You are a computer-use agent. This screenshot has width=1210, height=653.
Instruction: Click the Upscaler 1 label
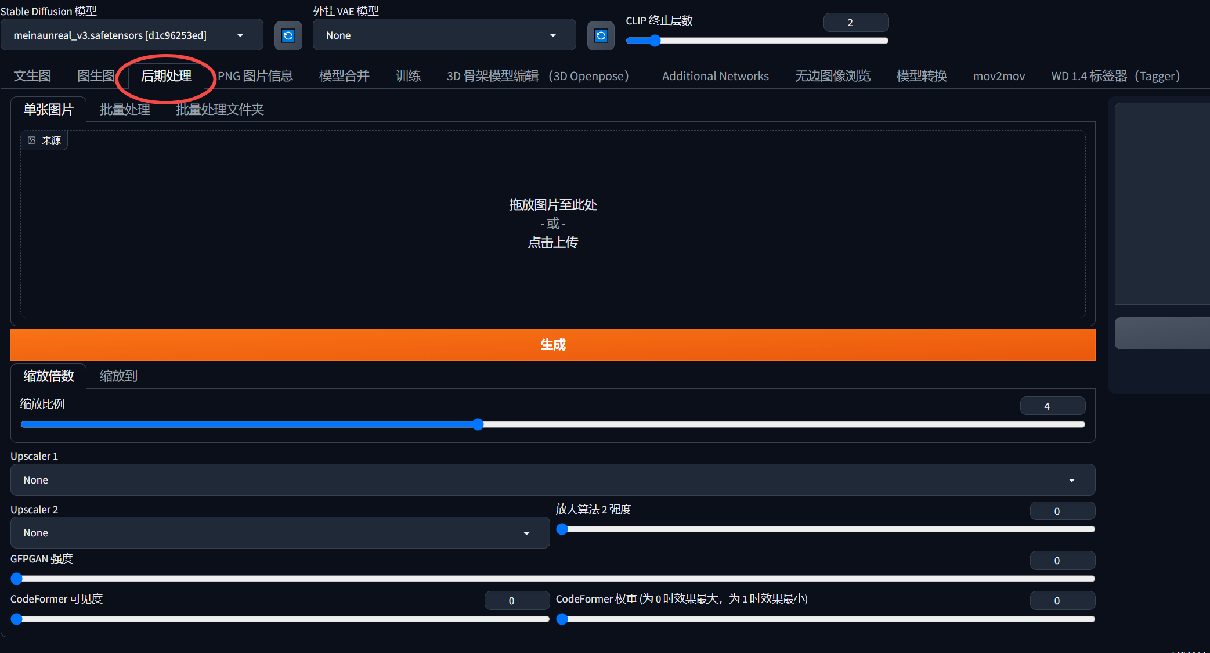click(x=34, y=456)
